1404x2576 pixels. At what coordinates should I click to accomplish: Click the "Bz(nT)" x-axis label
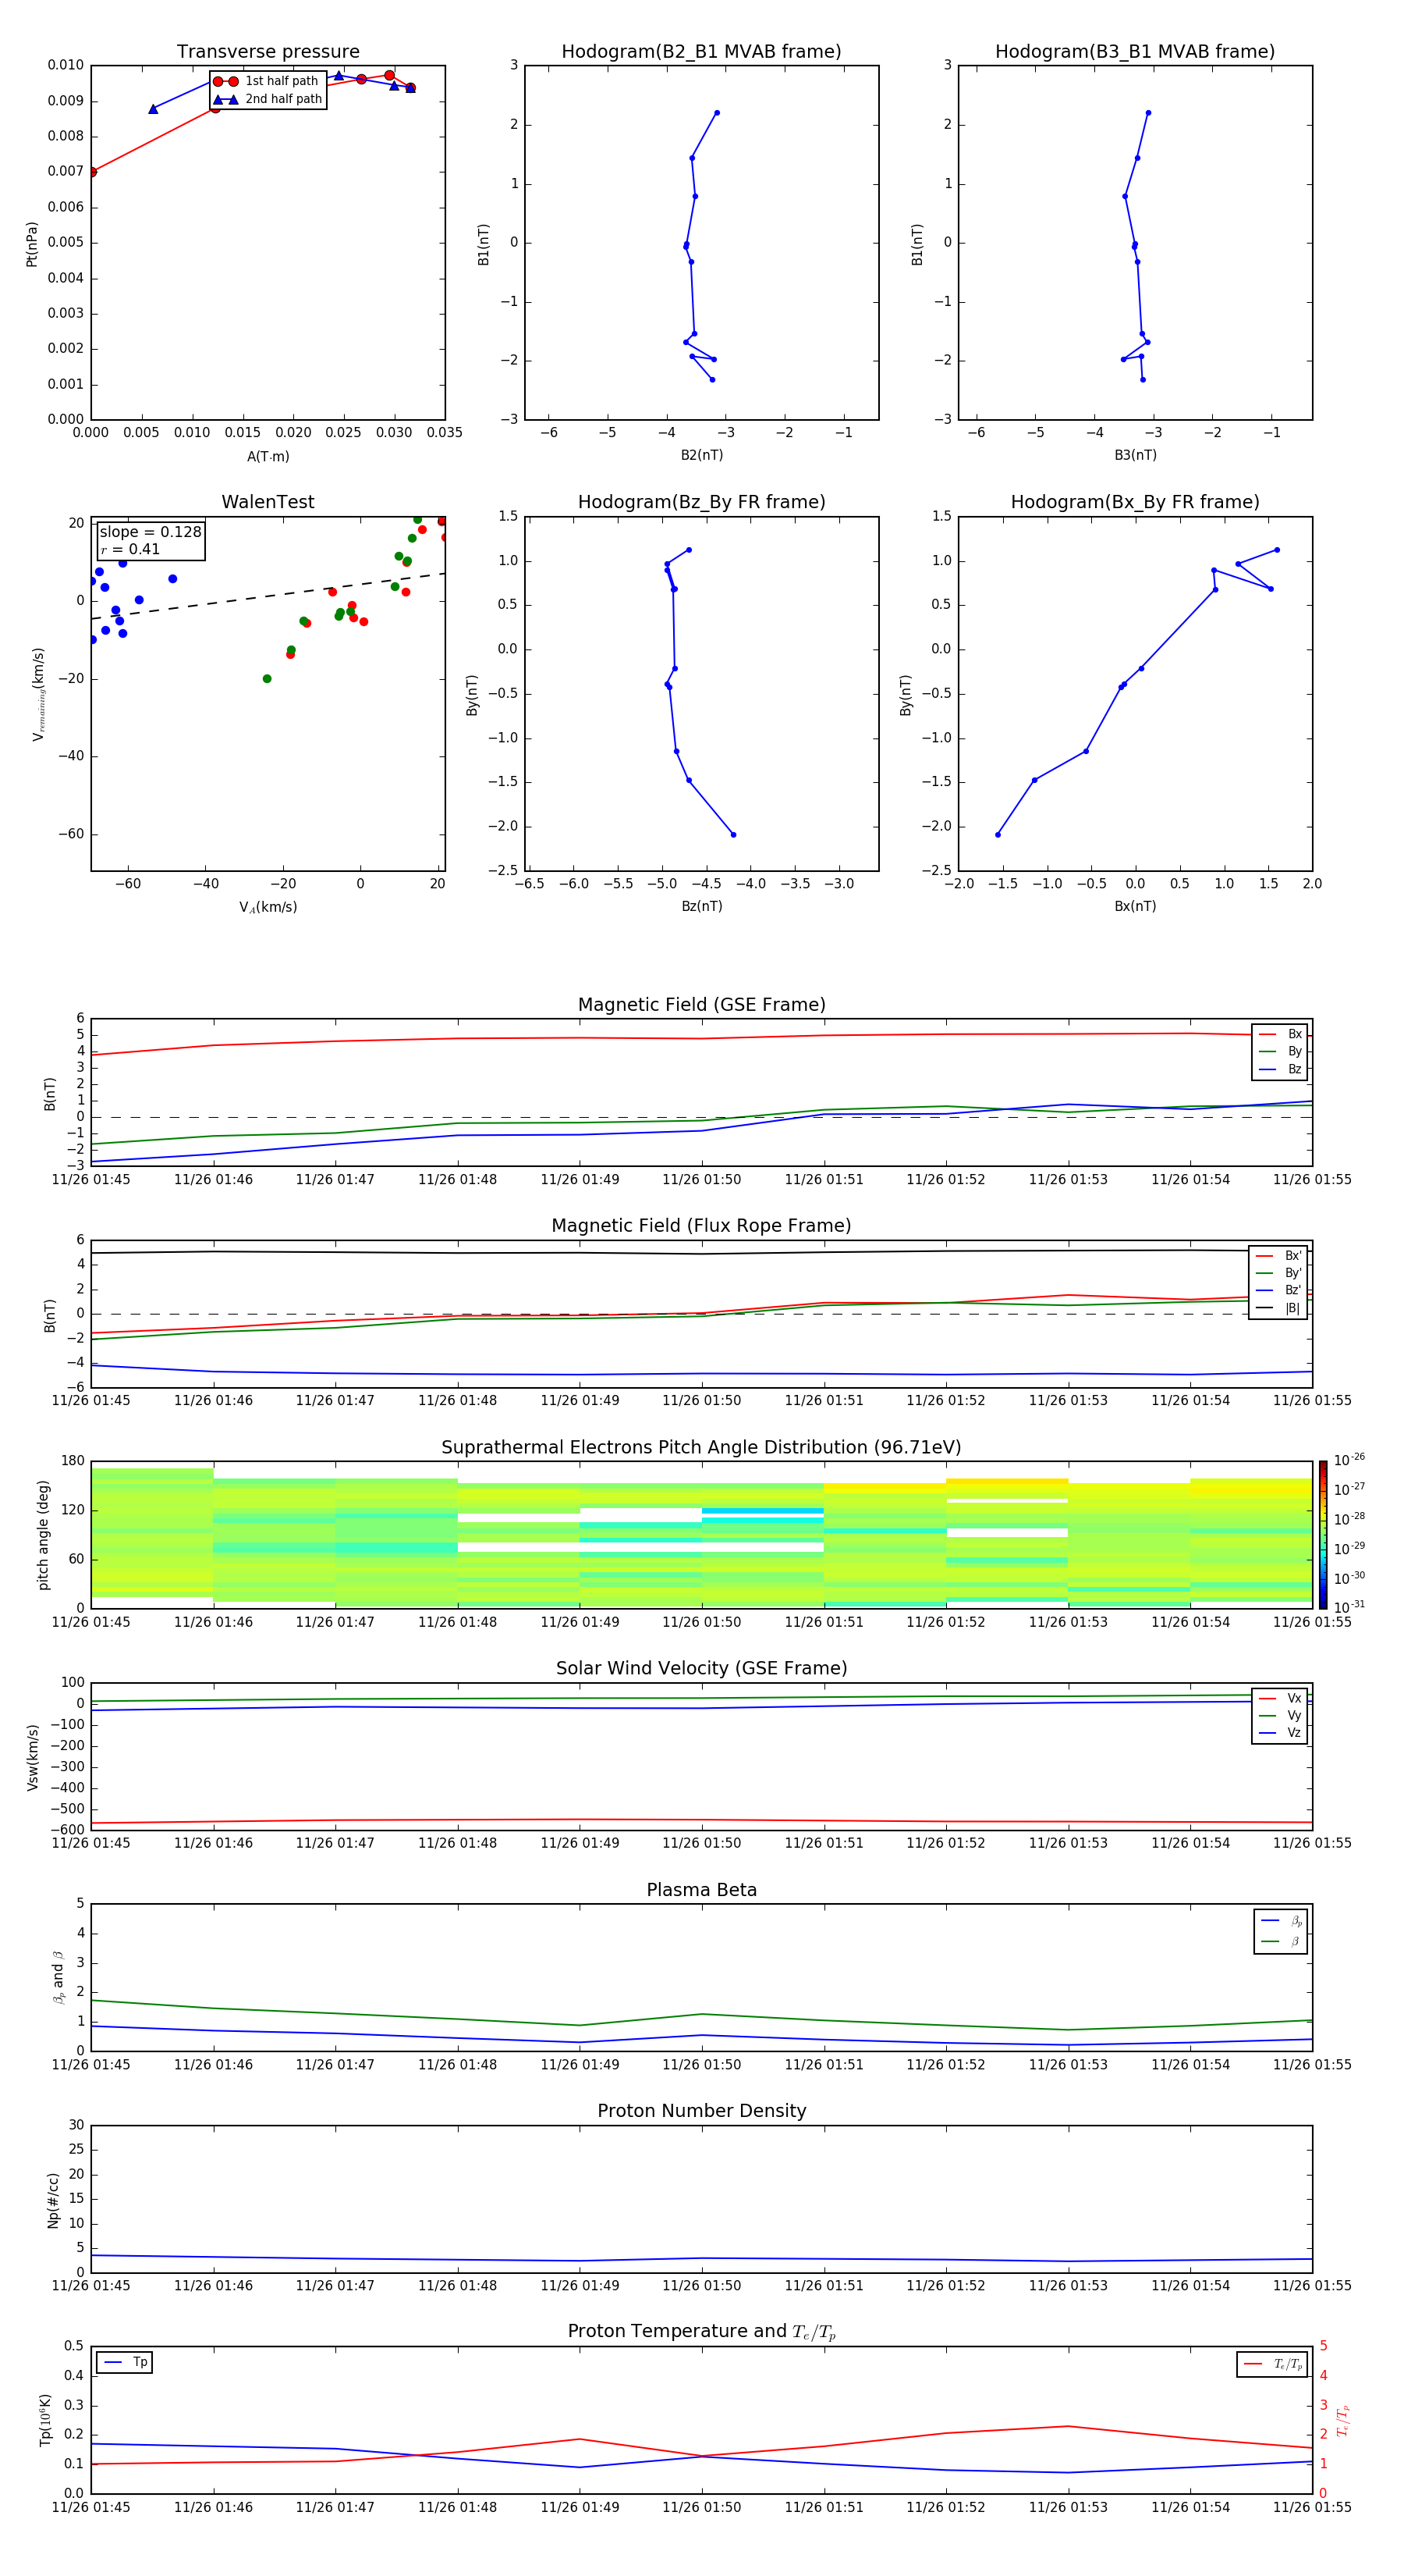coord(701,907)
